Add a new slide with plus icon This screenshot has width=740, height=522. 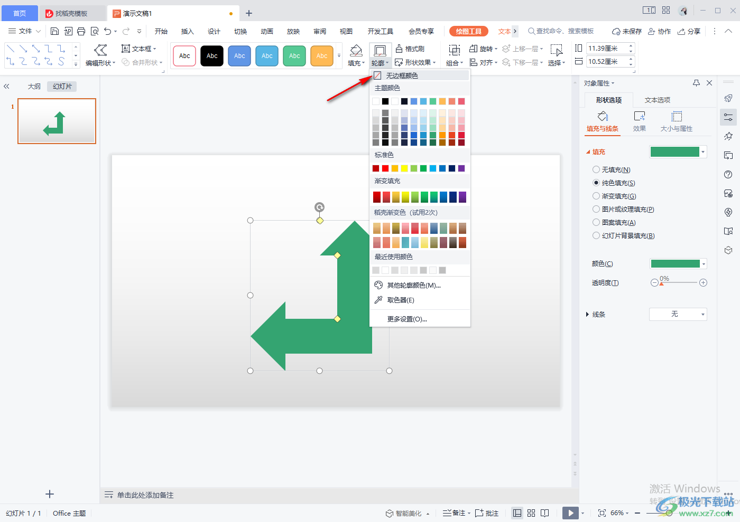[50, 494]
